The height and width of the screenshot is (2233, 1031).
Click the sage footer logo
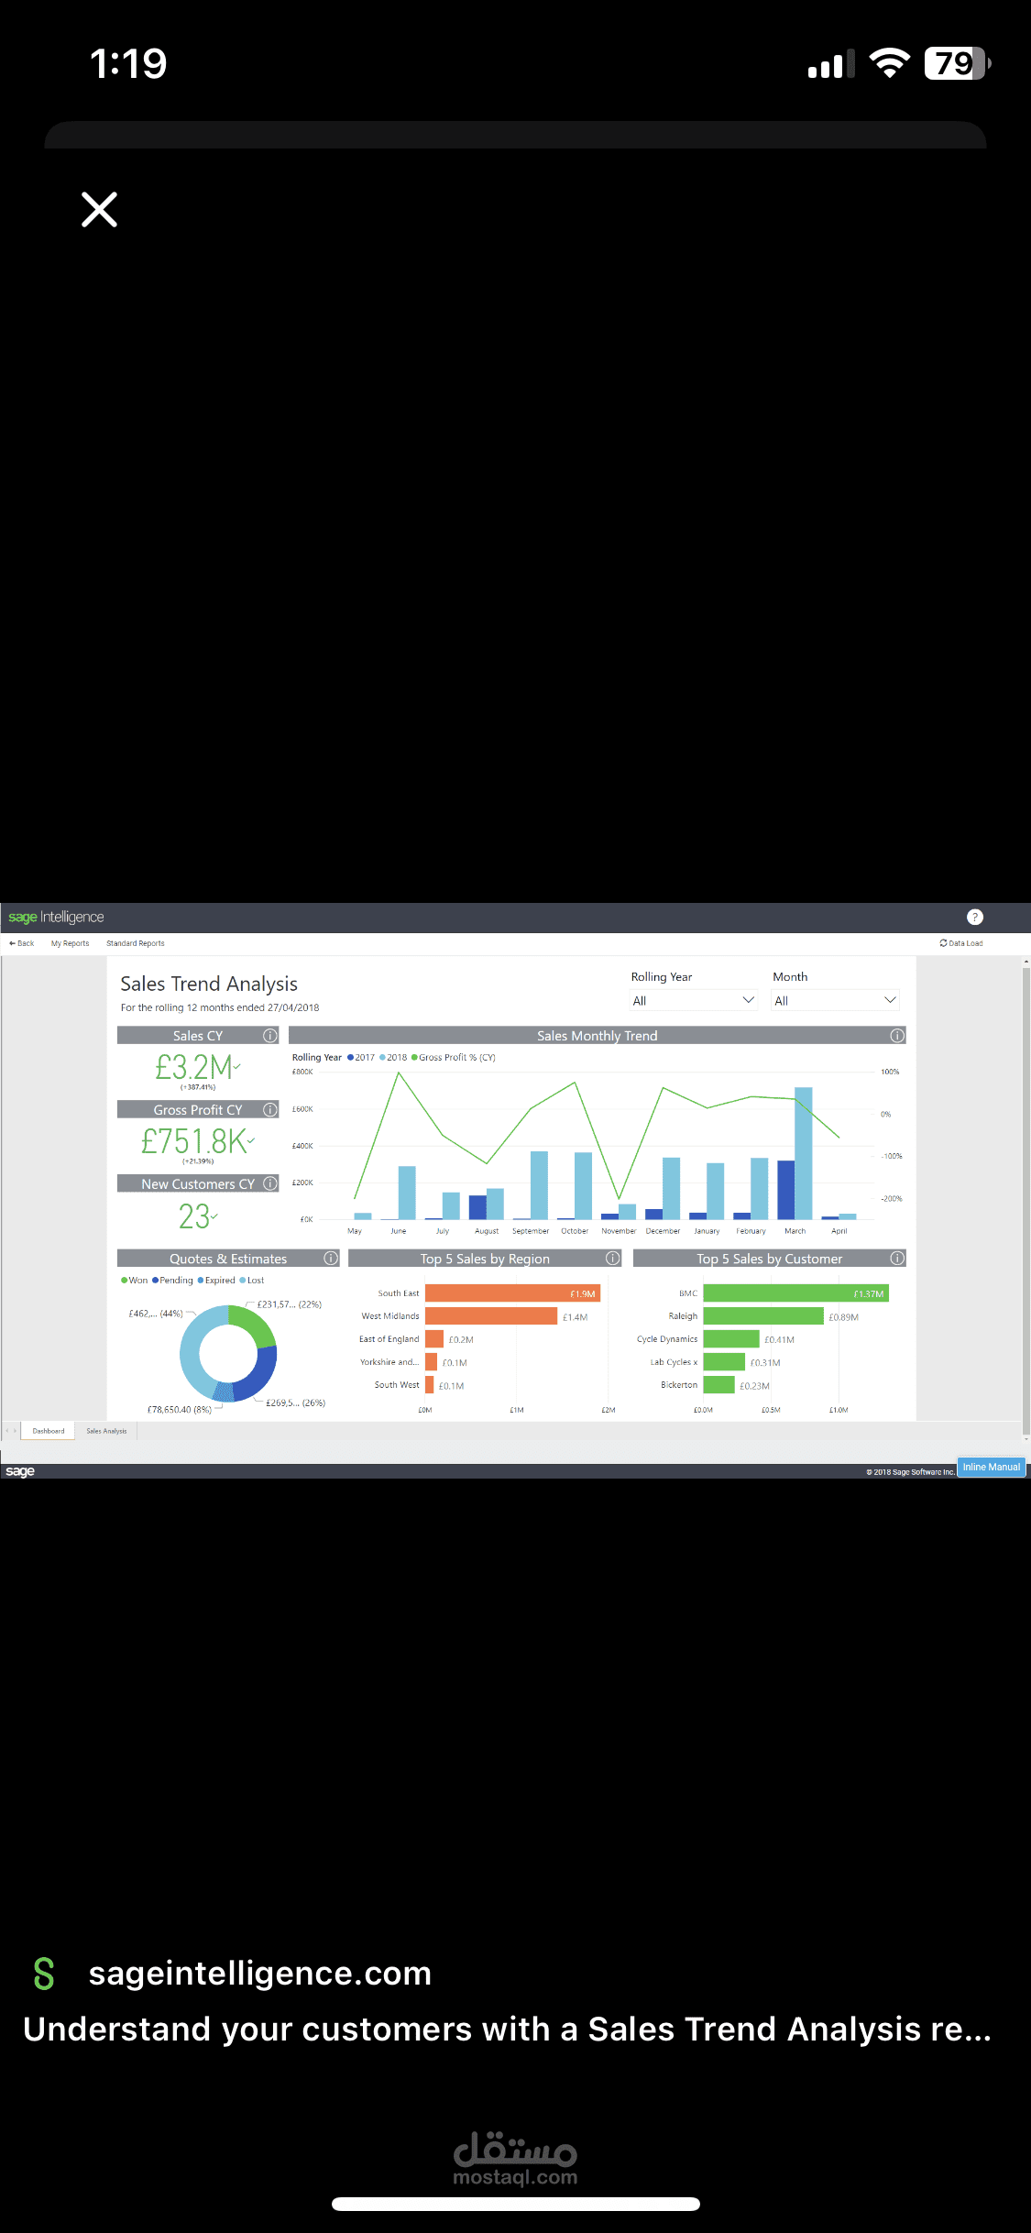tap(20, 1471)
